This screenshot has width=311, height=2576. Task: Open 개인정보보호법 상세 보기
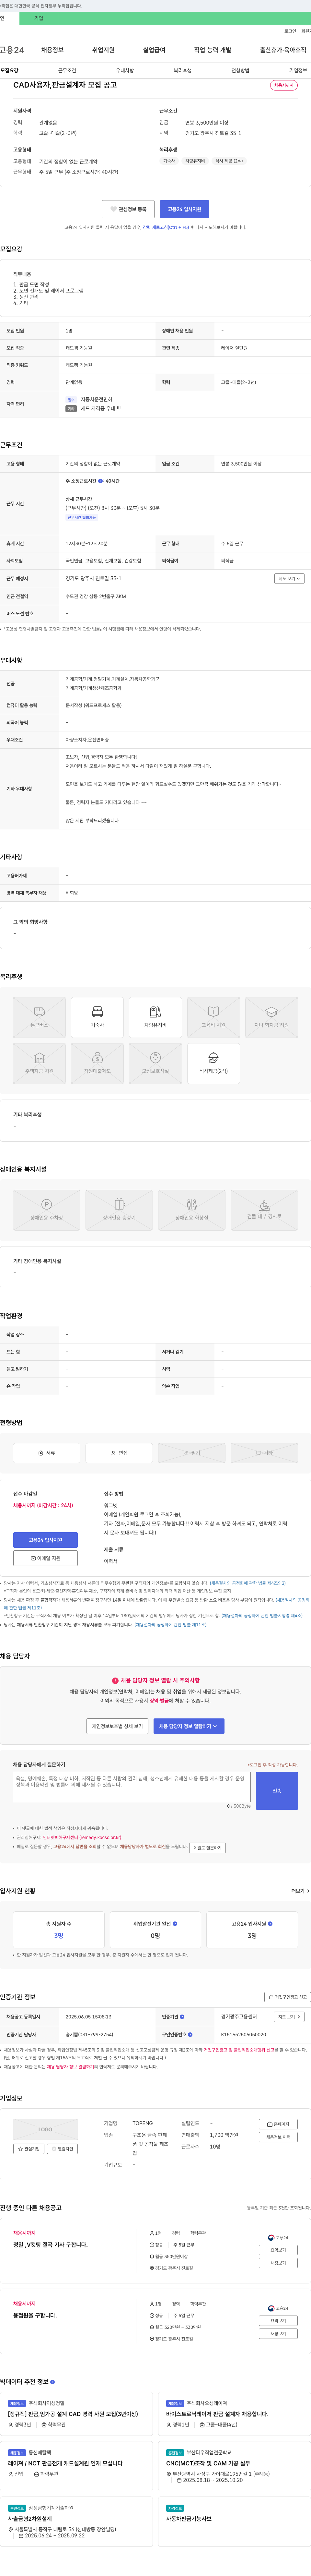(x=117, y=1726)
